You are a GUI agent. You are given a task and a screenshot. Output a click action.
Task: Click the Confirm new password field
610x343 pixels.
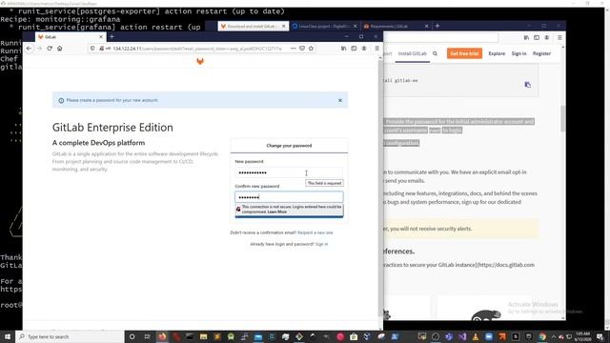[x=289, y=197]
